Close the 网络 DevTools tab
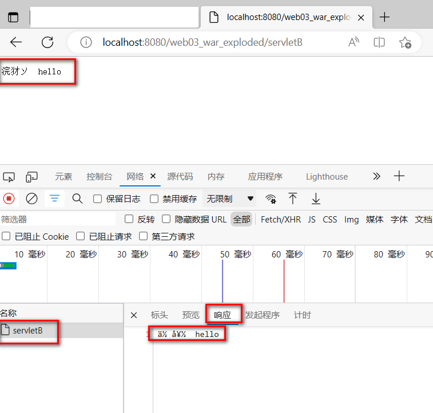The width and height of the screenshot is (433, 413). pyautogui.click(x=153, y=176)
